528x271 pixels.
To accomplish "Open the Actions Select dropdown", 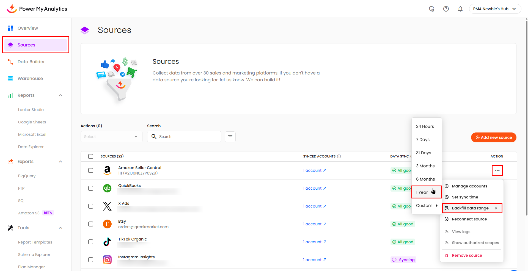I will 111,137.
